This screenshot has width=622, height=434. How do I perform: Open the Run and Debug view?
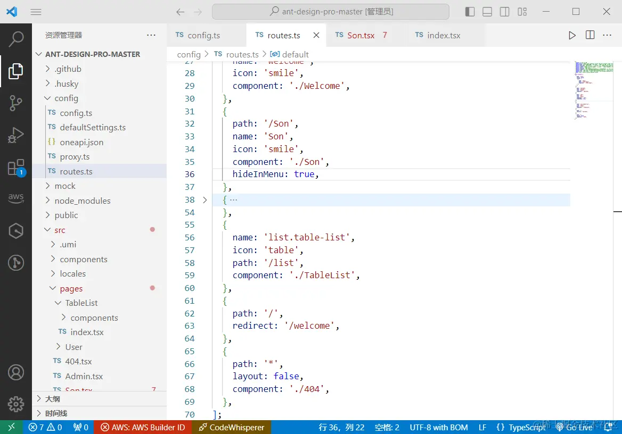click(x=16, y=135)
